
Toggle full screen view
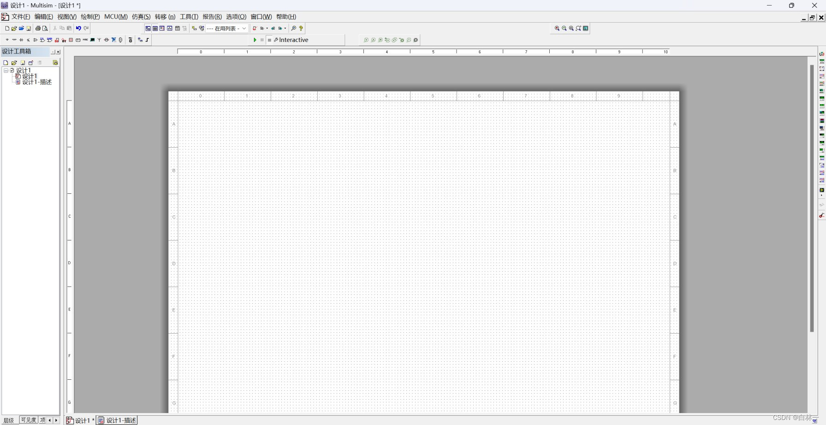(586, 28)
